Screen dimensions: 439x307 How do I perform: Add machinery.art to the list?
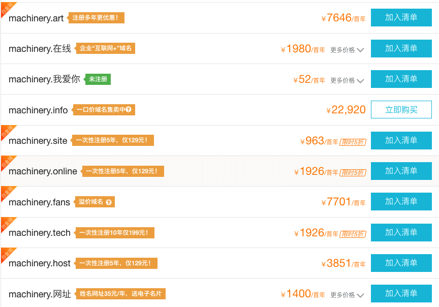tap(401, 17)
